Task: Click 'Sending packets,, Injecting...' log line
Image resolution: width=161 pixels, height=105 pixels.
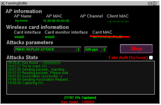Action: click(x=37, y=70)
